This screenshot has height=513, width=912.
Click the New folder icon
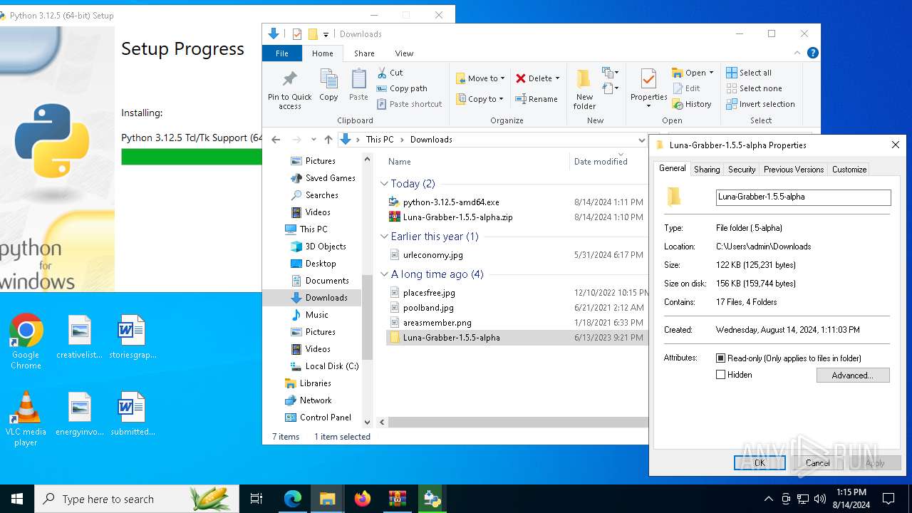[584, 79]
